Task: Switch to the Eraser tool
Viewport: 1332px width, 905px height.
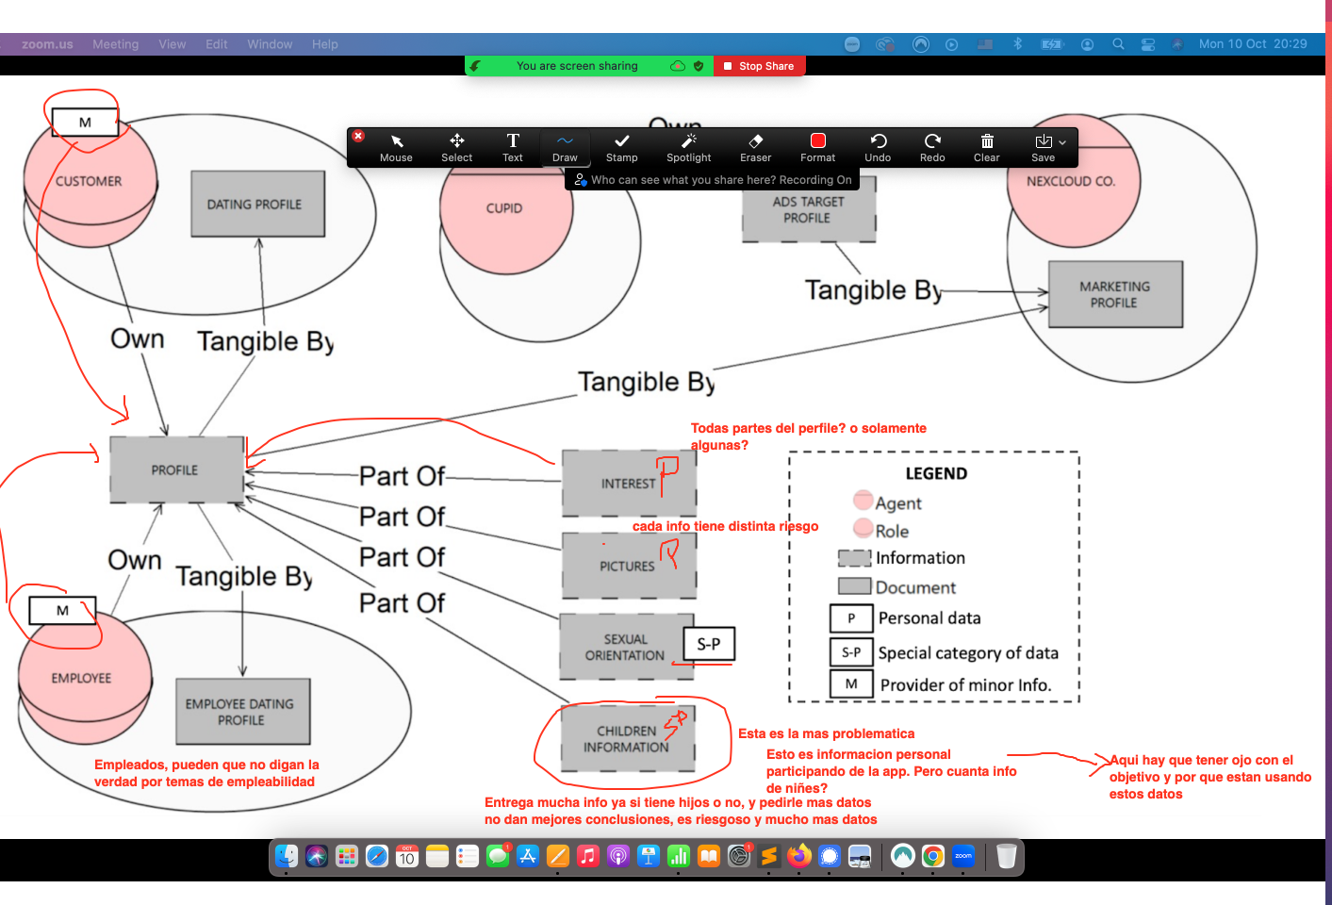Action: click(x=755, y=147)
